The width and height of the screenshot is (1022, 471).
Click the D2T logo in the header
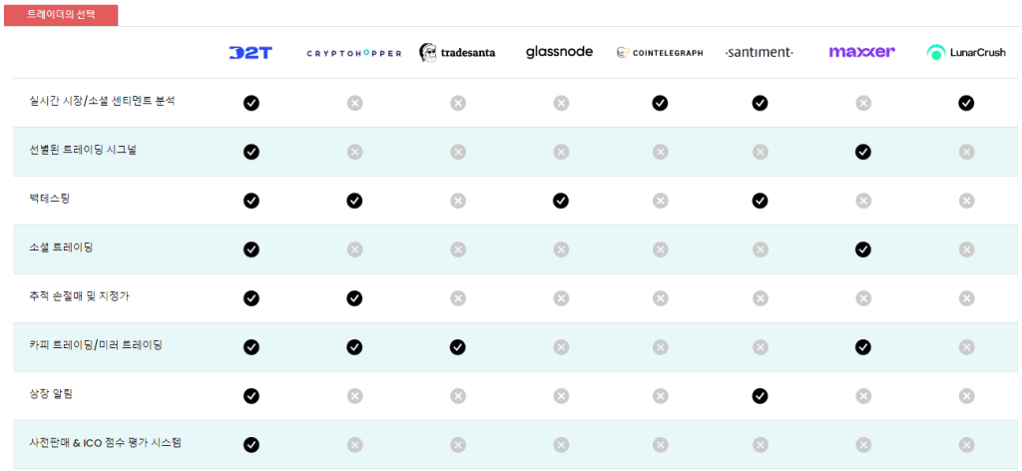click(x=251, y=53)
